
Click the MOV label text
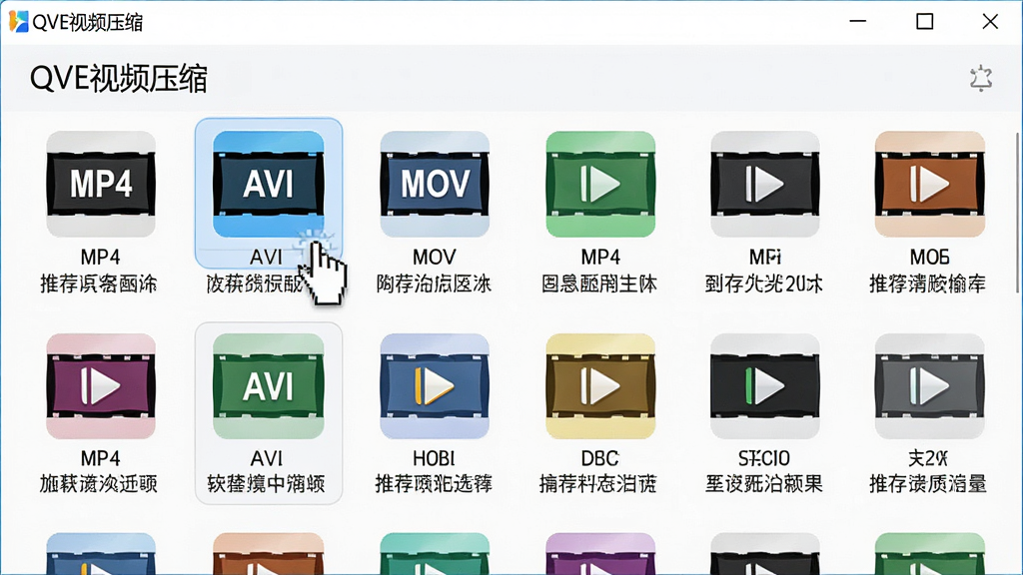point(435,257)
